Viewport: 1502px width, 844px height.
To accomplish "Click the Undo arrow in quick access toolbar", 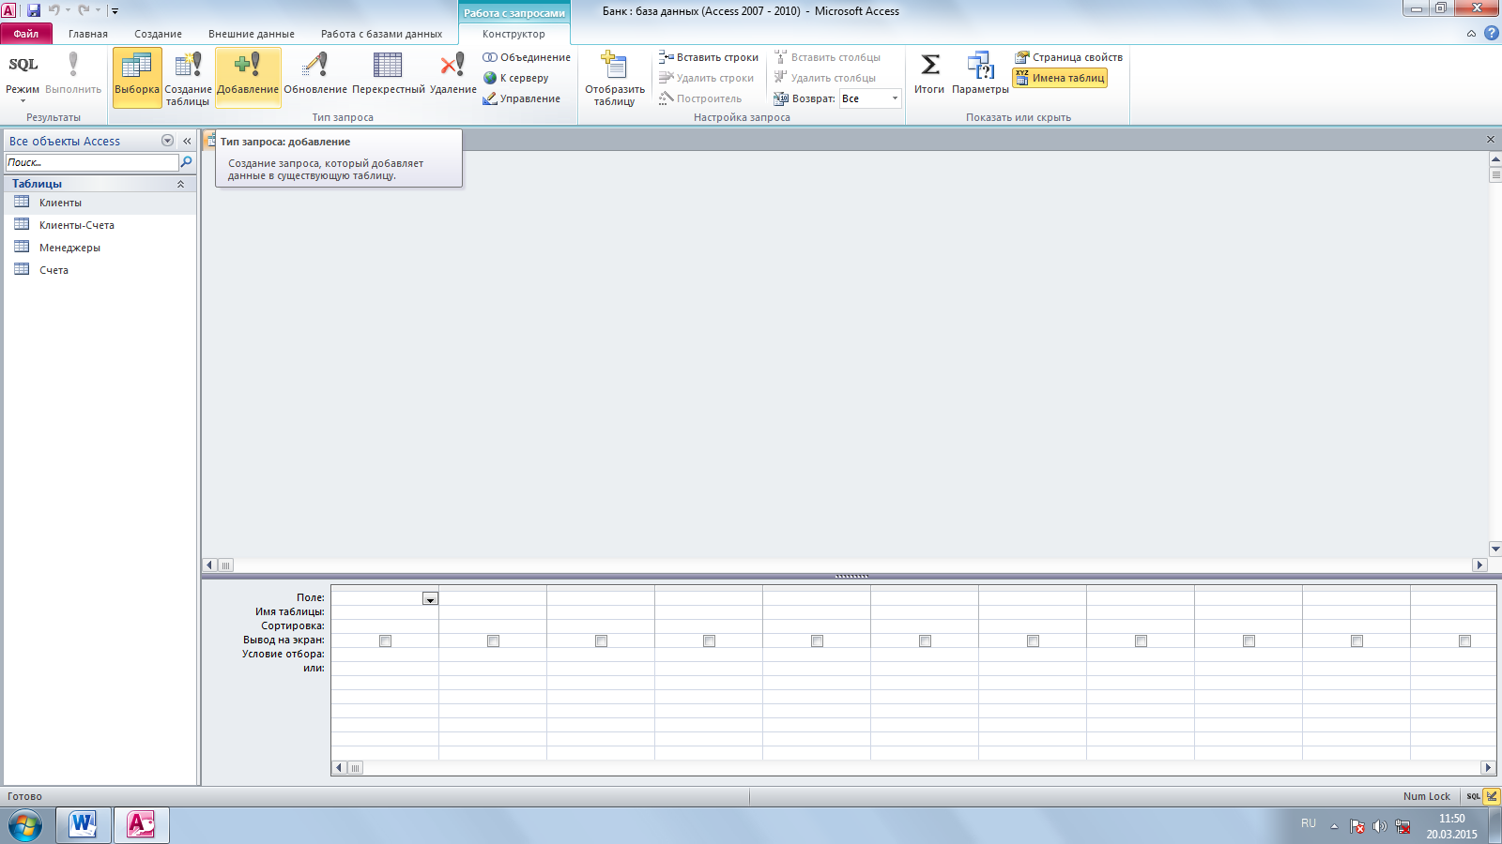I will tap(54, 10).
